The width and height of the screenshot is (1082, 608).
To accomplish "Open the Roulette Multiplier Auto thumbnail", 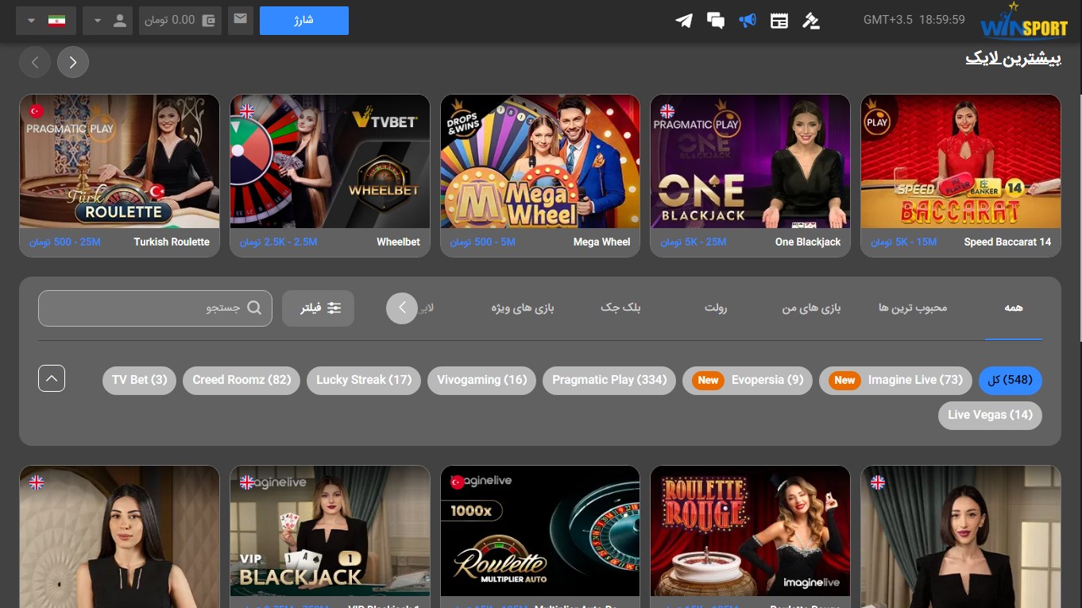I will pyautogui.click(x=540, y=531).
